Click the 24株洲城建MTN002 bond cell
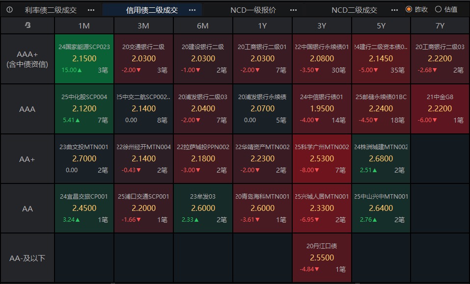Viewport: 470px width, 284px height. pos(381,159)
